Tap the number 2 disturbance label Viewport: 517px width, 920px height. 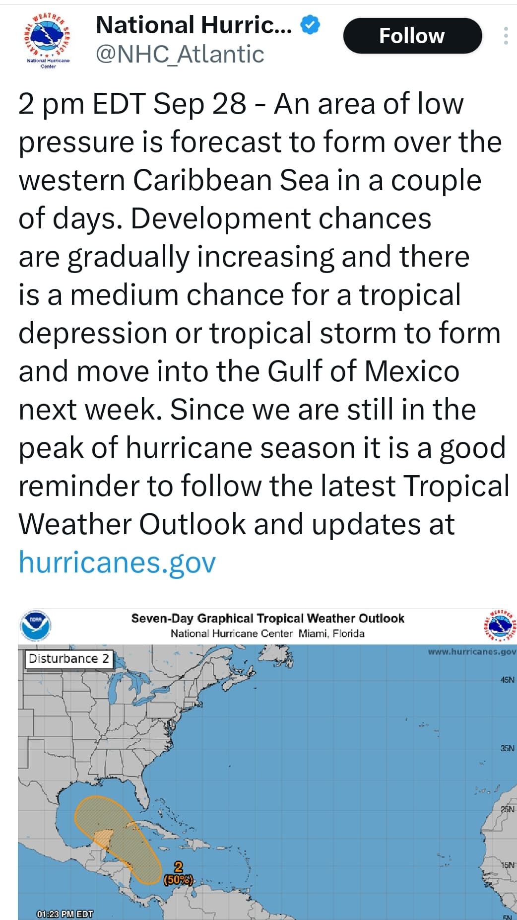(x=179, y=867)
